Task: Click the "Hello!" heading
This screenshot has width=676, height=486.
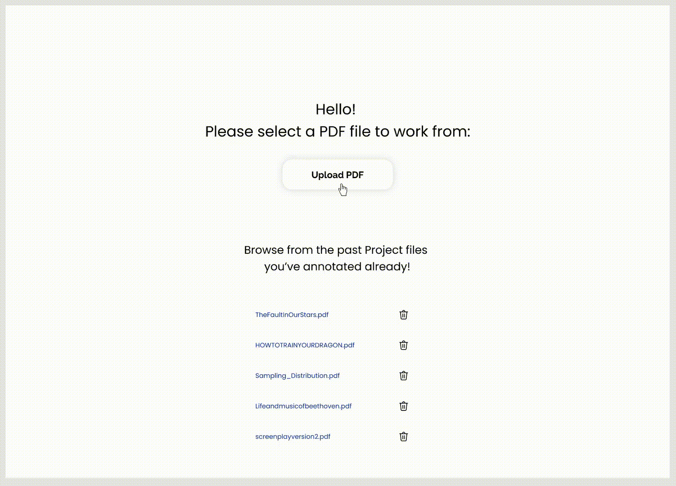Action: pos(335,109)
